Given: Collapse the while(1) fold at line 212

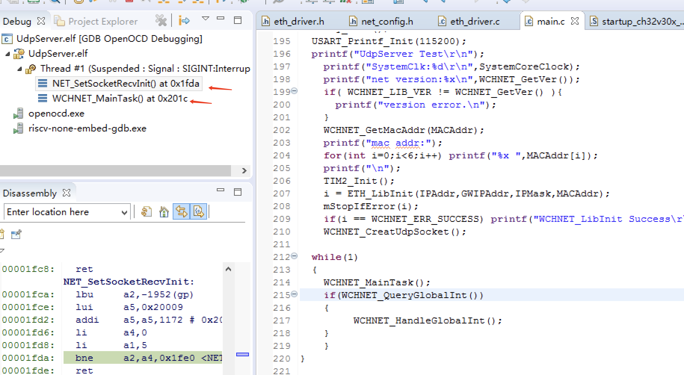Looking at the screenshot, I should 294,256.
